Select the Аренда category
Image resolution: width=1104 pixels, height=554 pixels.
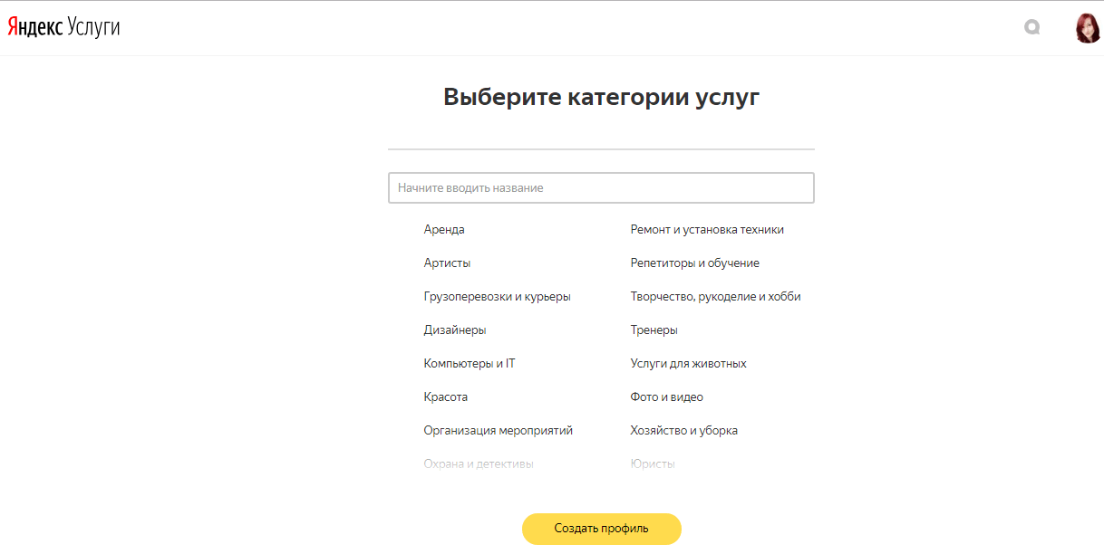point(443,229)
